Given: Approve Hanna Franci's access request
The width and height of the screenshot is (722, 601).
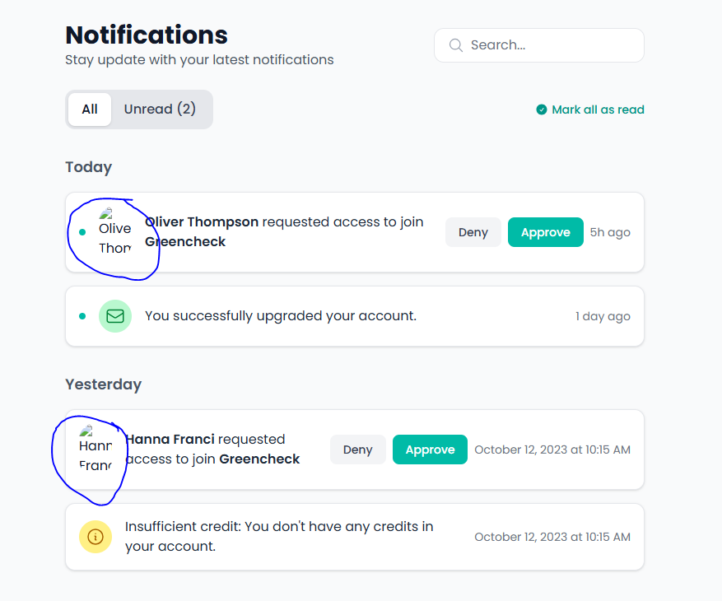Looking at the screenshot, I should click(430, 450).
